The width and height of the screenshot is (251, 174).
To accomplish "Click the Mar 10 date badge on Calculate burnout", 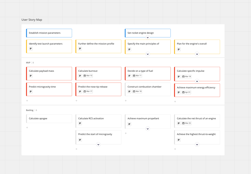I will click(x=88, y=76).
